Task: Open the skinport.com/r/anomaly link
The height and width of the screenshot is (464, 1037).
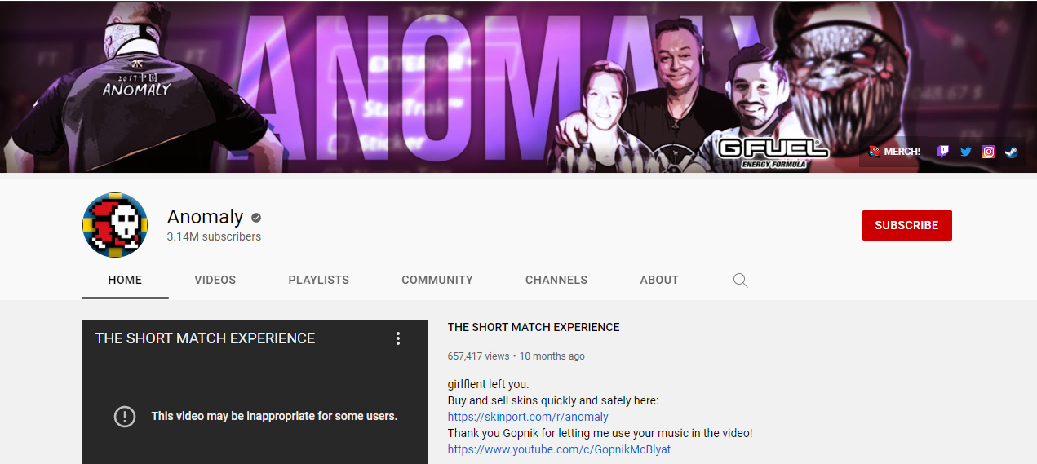Action: [x=528, y=417]
